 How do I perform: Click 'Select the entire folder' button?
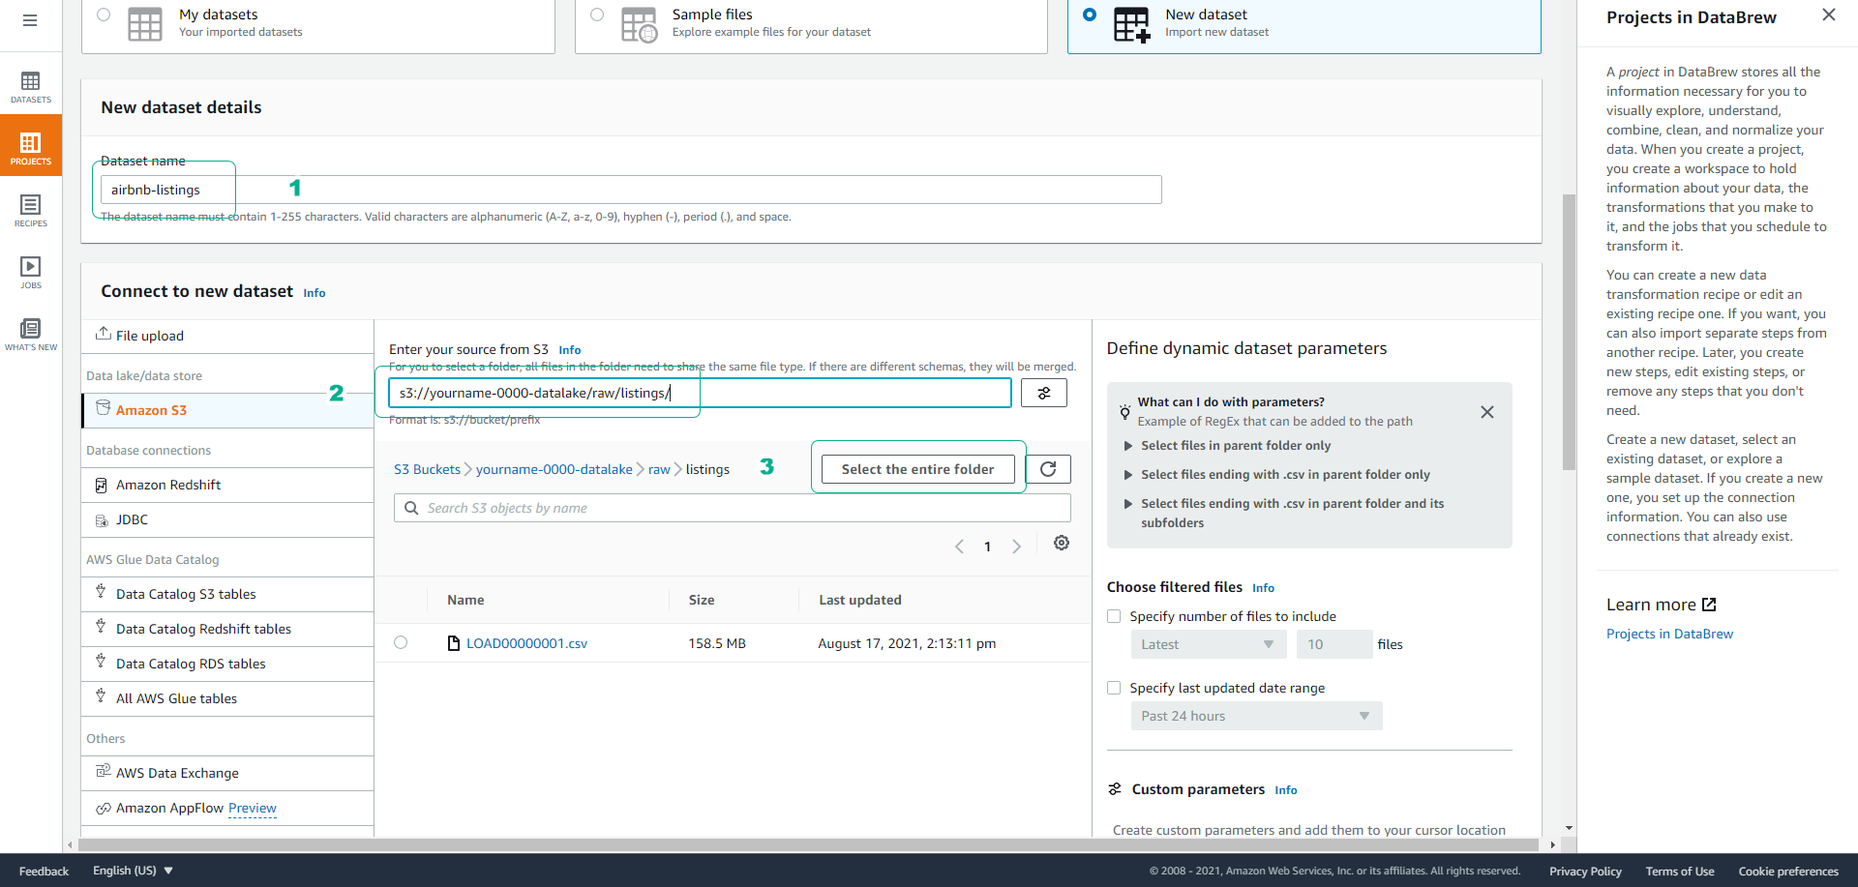pos(917,469)
